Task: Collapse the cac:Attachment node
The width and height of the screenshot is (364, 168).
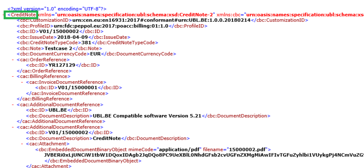Action: point(22,144)
